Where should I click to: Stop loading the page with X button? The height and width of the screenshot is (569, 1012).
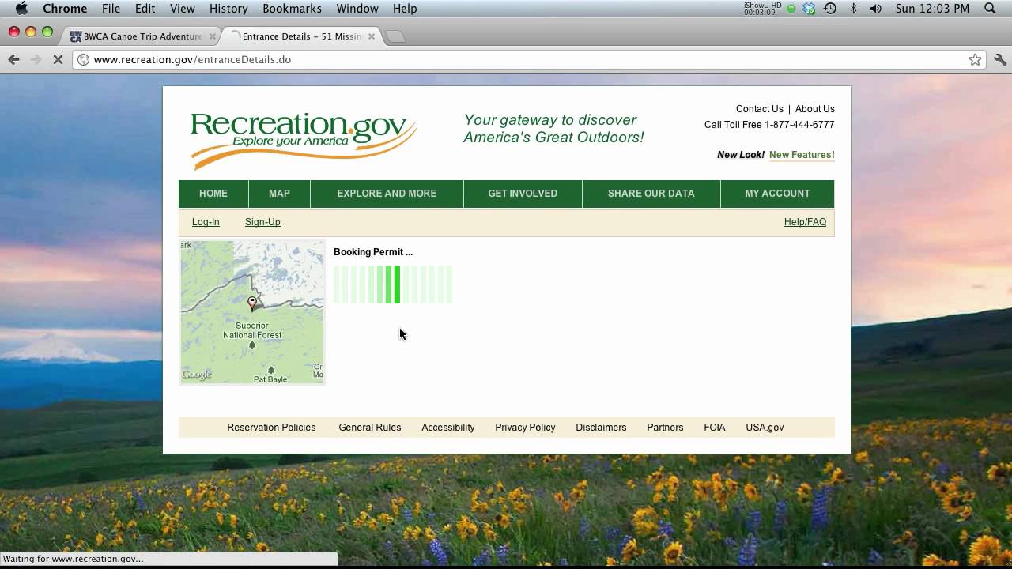(58, 59)
